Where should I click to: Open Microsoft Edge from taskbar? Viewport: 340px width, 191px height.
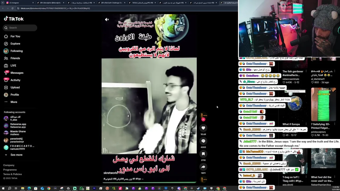(x=29, y=188)
